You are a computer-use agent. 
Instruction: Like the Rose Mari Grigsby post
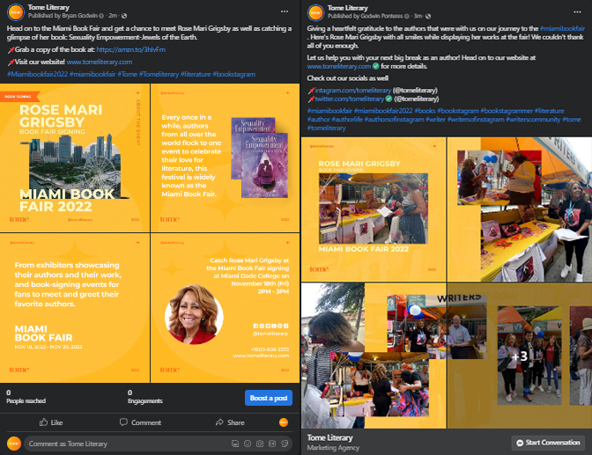pos(49,422)
